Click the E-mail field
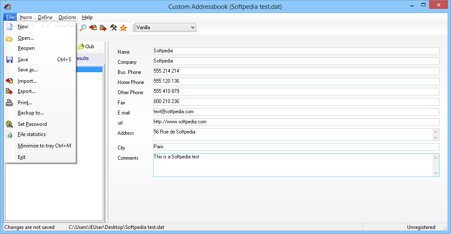The height and width of the screenshot is (234, 451). pos(296,112)
